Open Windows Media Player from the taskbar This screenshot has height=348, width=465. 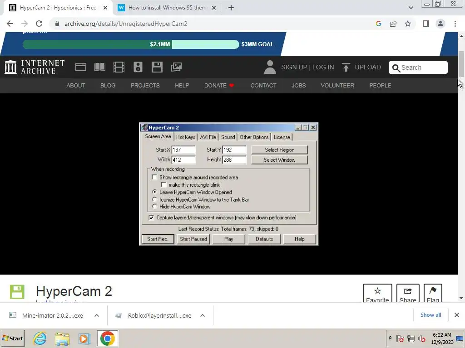[x=84, y=338]
